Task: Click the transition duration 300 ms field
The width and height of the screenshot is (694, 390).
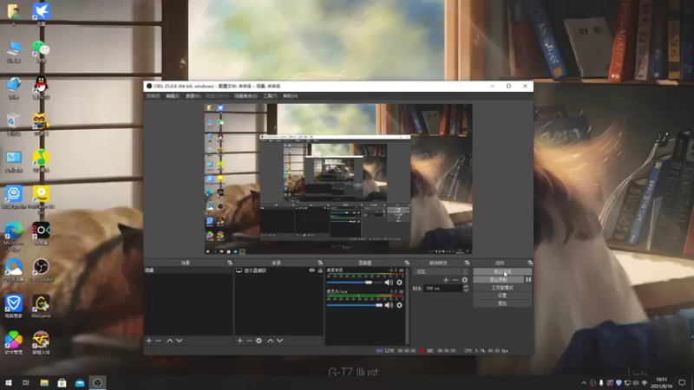Action: [x=442, y=289]
